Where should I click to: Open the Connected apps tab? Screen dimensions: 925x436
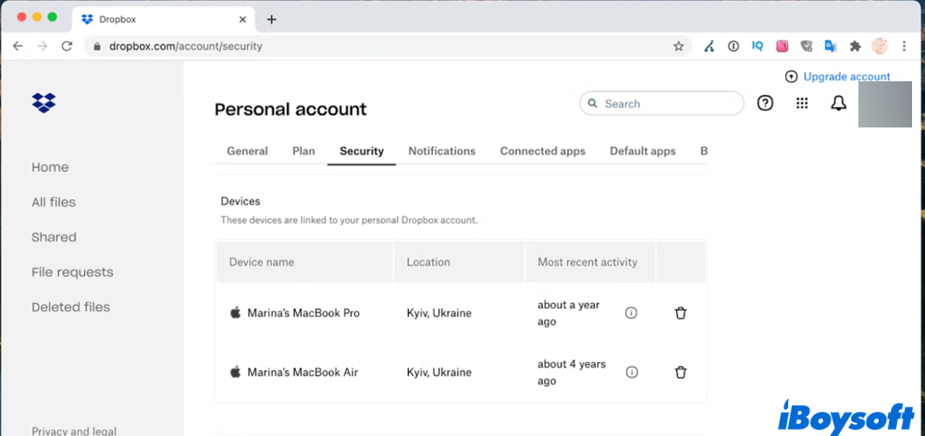(x=542, y=151)
